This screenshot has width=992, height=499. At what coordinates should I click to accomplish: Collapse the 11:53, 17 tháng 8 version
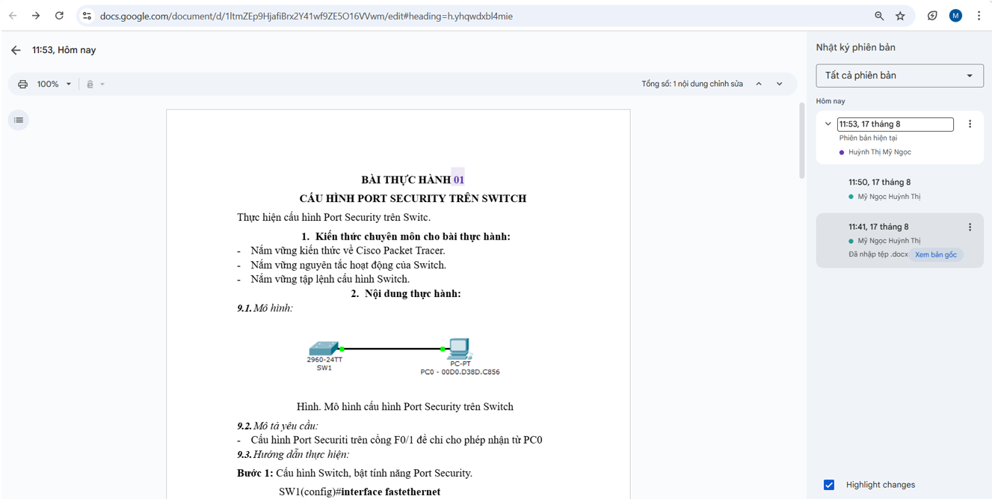click(x=828, y=124)
